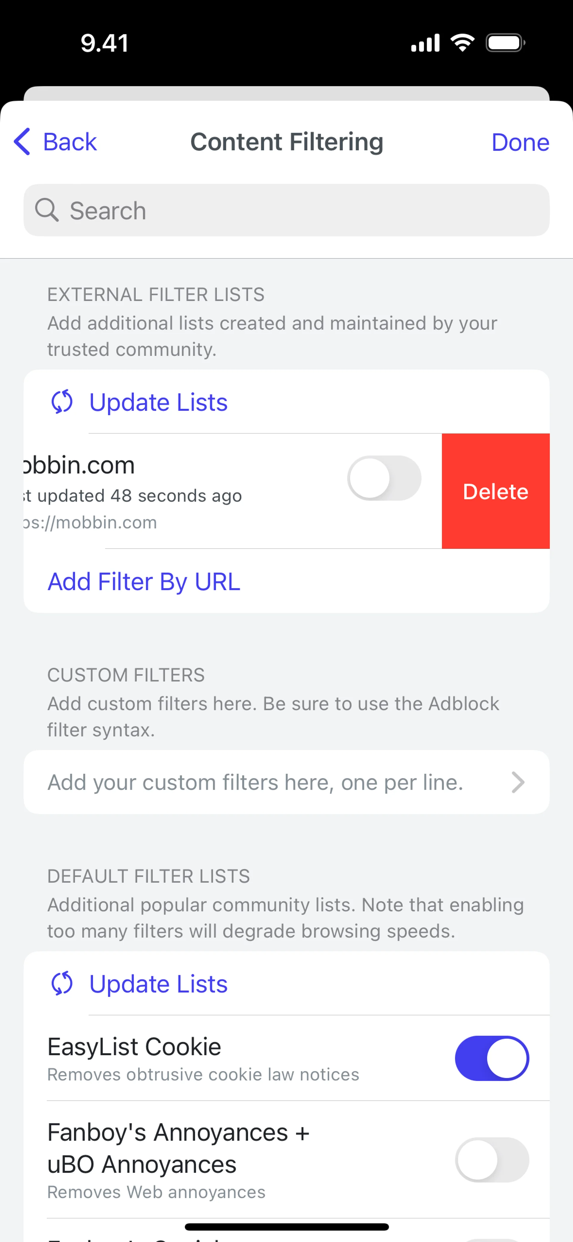The width and height of the screenshot is (573, 1242).
Task: Toggle the mobbin.com filter switch
Action: (x=384, y=478)
